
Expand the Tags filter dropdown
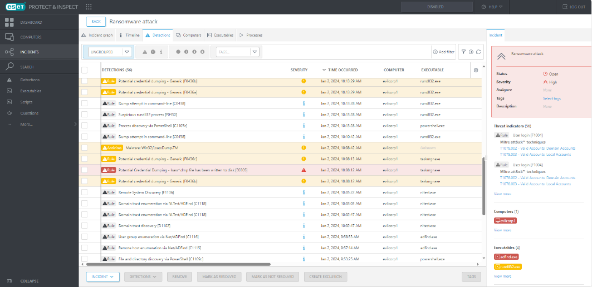click(238, 52)
